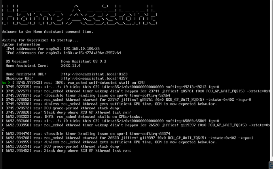Click the "System information" heading line

[x=21, y=44]
